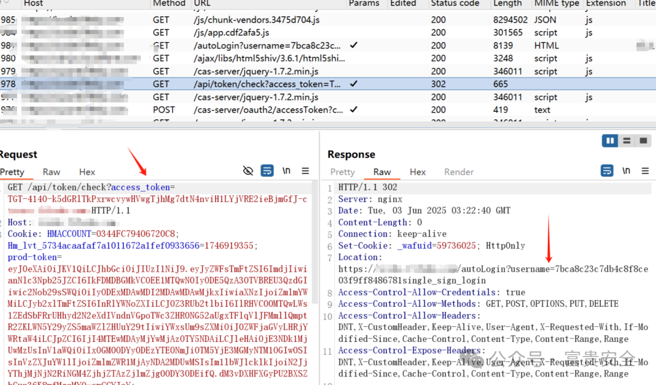The image size is (656, 385).
Task: Switch to Pretty tab in Response
Action: [x=342, y=172]
